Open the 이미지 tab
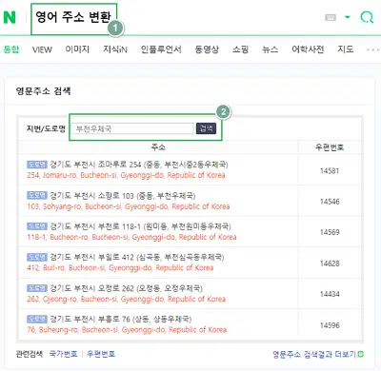This screenshot has width=381, height=371. tap(77, 49)
